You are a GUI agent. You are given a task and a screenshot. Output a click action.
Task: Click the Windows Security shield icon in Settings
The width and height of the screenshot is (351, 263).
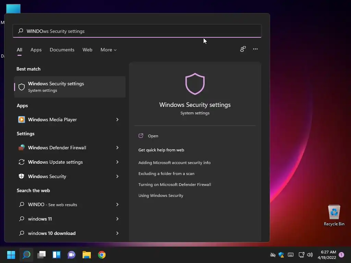22,176
